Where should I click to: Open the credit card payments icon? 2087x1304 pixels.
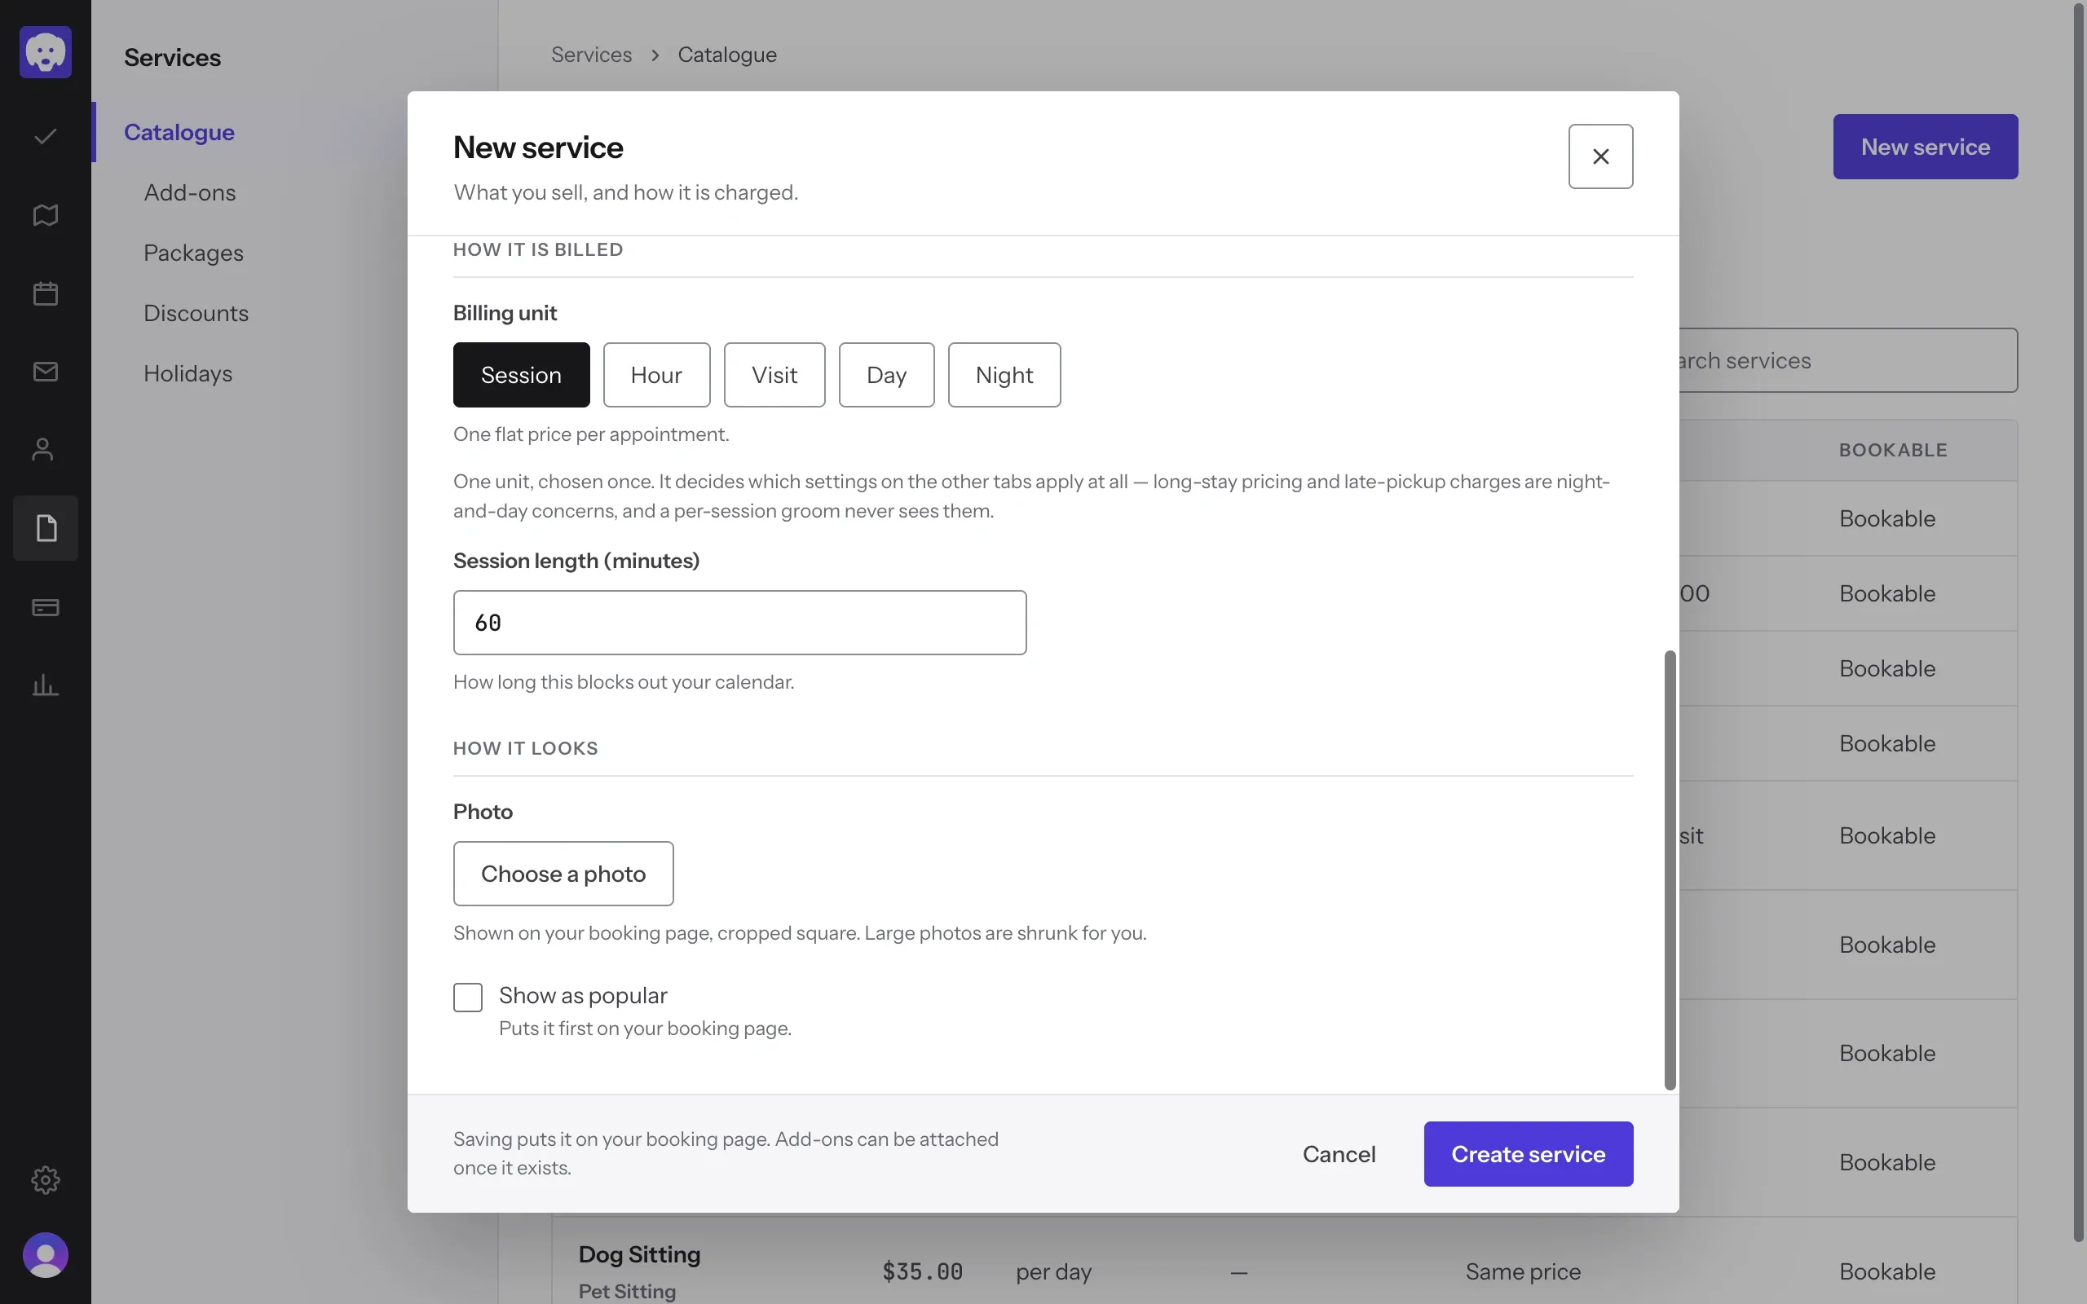click(x=45, y=607)
